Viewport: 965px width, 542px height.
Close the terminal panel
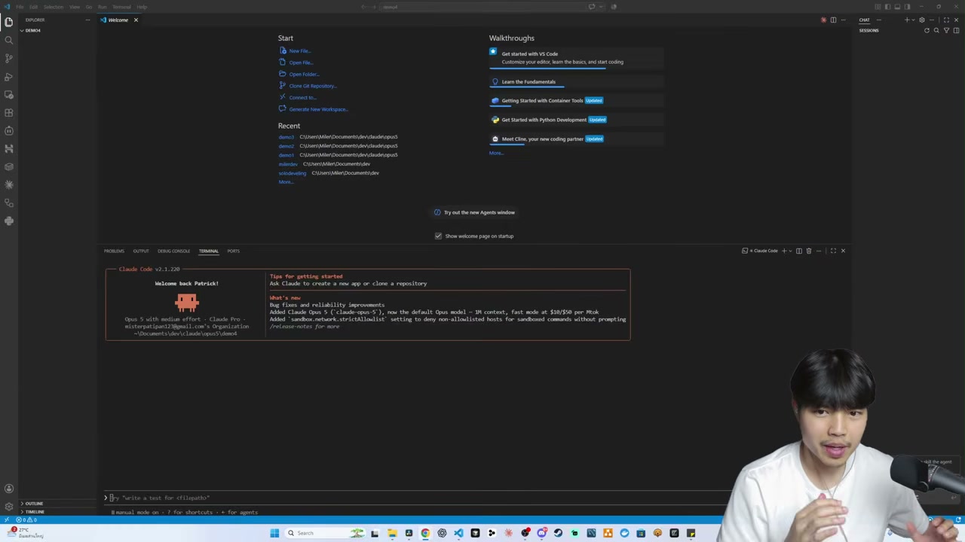843,251
